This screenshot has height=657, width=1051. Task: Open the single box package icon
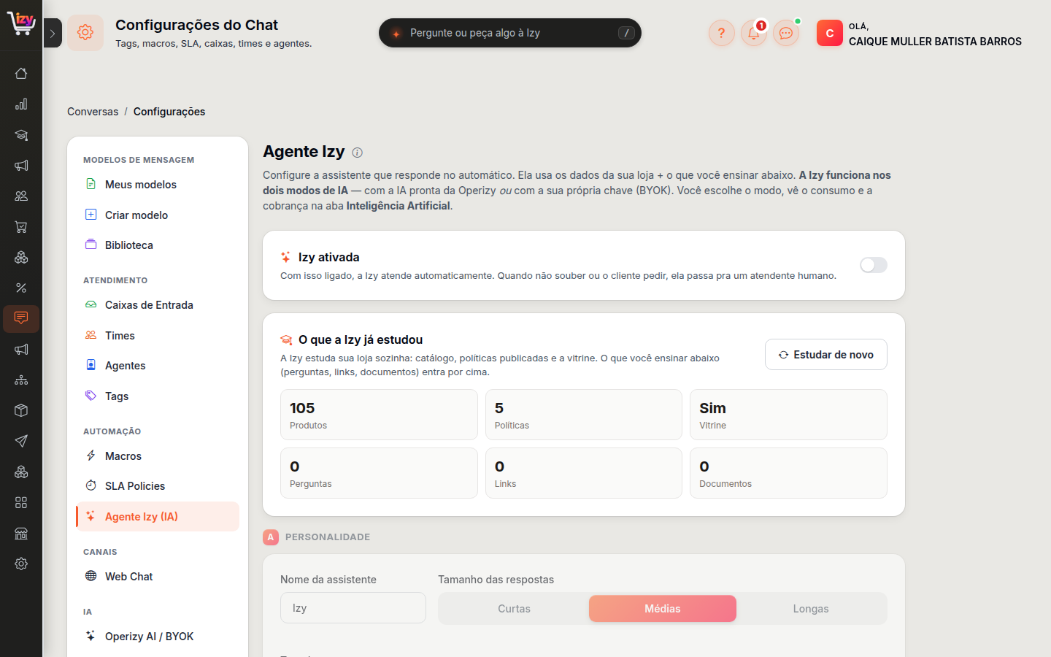click(x=21, y=410)
